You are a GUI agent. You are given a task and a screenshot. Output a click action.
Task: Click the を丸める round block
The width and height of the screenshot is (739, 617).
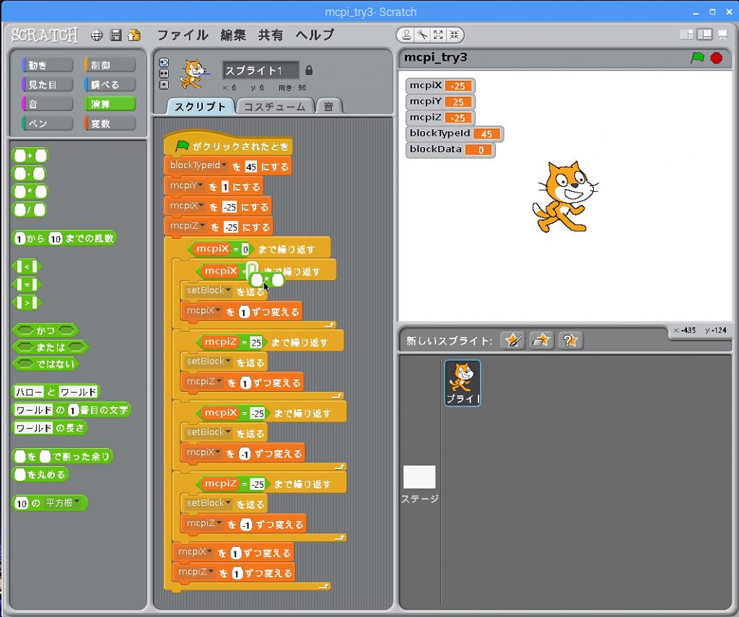(x=40, y=474)
